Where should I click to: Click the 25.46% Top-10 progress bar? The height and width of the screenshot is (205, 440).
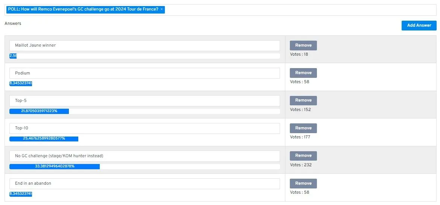coord(44,138)
